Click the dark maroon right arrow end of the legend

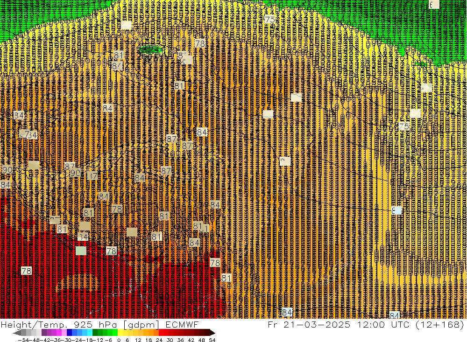point(212,333)
